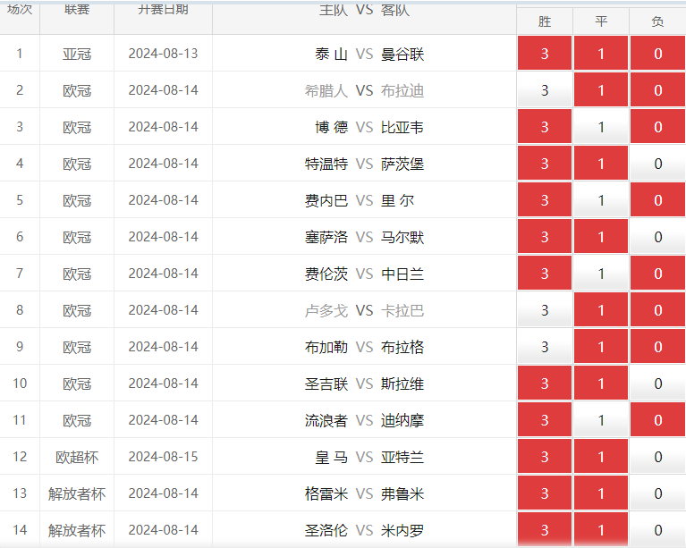The height and width of the screenshot is (548, 686).
Task: Deselect draw option 1 for 特温特 VS 萨茨堡
Action: [601, 164]
